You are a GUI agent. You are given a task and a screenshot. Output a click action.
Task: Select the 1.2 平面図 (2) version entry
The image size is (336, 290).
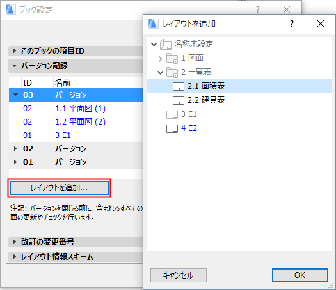tap(76, 122)
